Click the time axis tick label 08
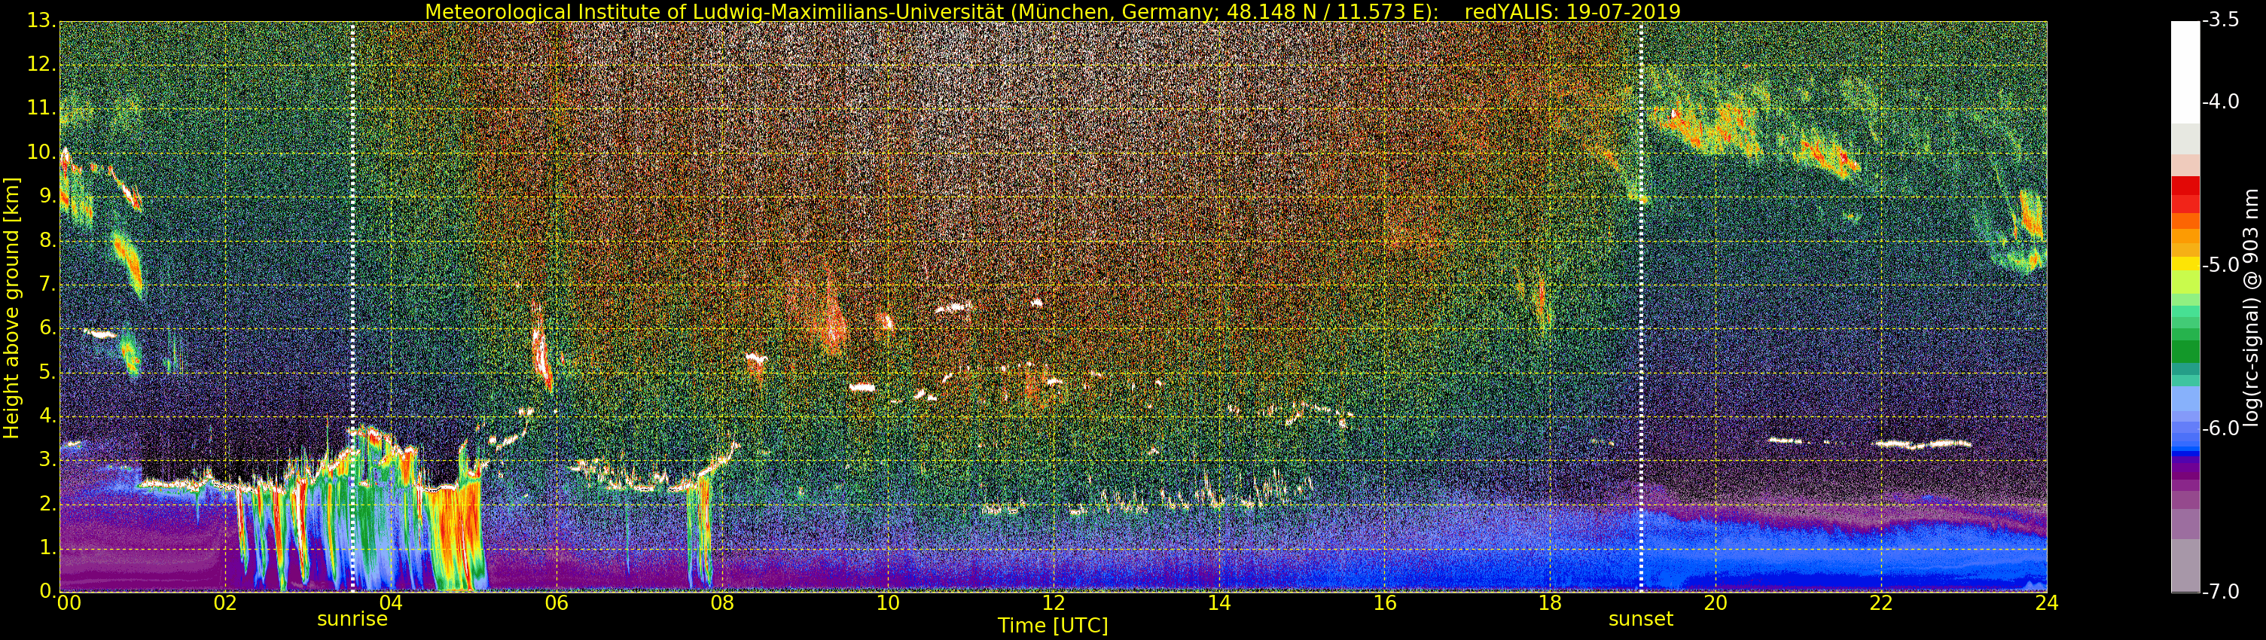 click(x=722, y=603)
